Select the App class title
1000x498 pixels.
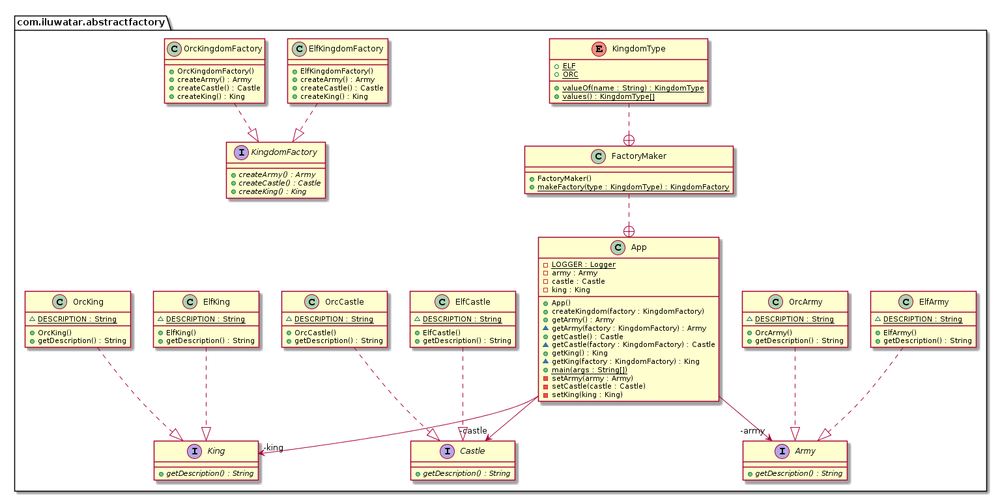coord(639,248)
